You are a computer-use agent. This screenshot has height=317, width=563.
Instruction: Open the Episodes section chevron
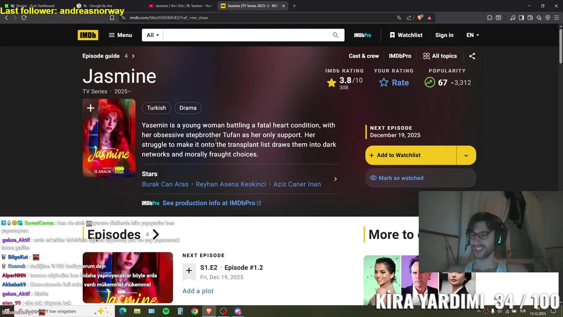(156, 235)
